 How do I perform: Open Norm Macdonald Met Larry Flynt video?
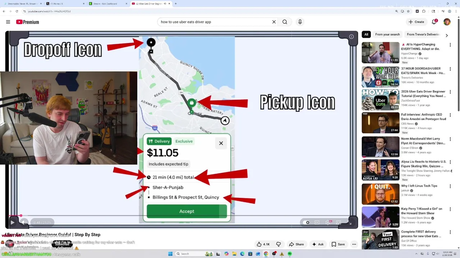423,141
